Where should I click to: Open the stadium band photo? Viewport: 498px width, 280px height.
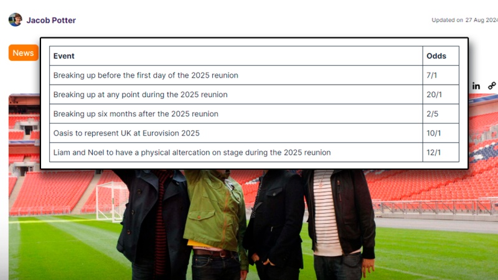point(253,222)
